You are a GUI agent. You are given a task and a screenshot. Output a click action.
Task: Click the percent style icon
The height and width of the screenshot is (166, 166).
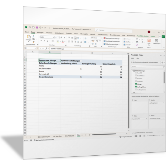[x=97, y=41]
